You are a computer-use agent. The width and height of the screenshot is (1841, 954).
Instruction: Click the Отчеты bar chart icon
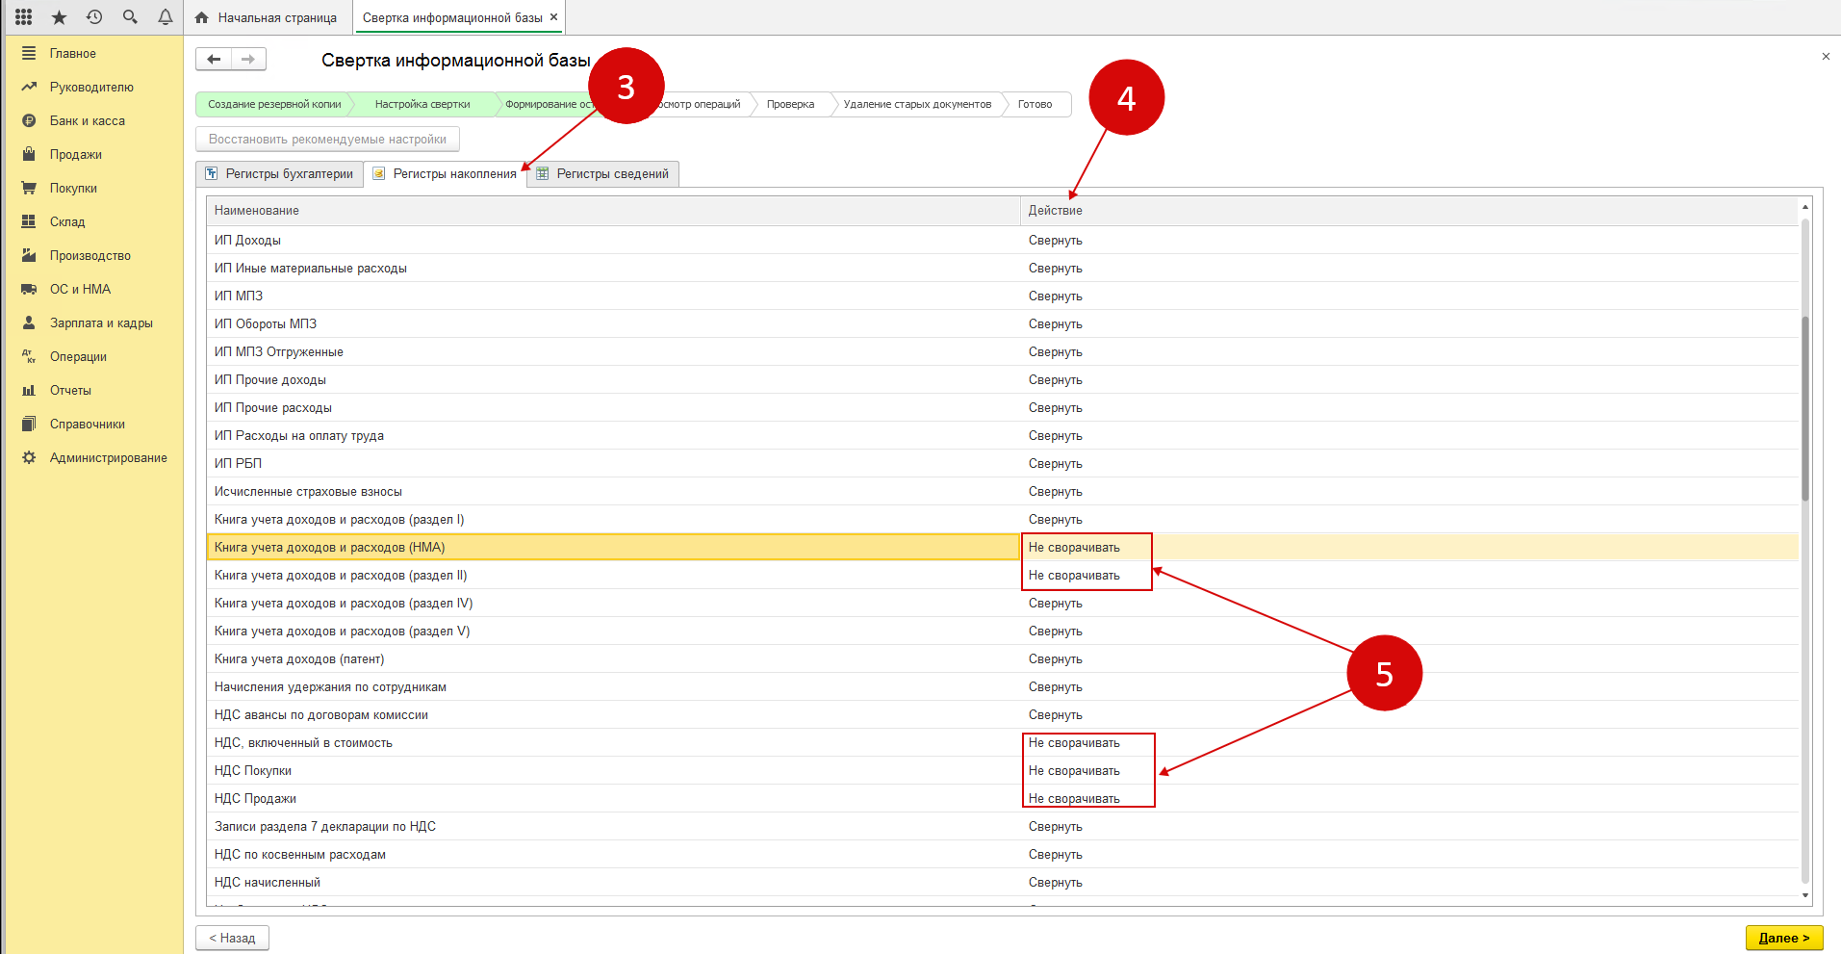(x=29, y=390)
